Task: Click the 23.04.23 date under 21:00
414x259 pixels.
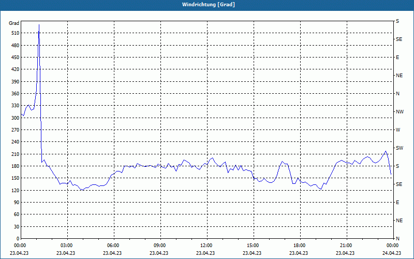Action: (345, 253)
